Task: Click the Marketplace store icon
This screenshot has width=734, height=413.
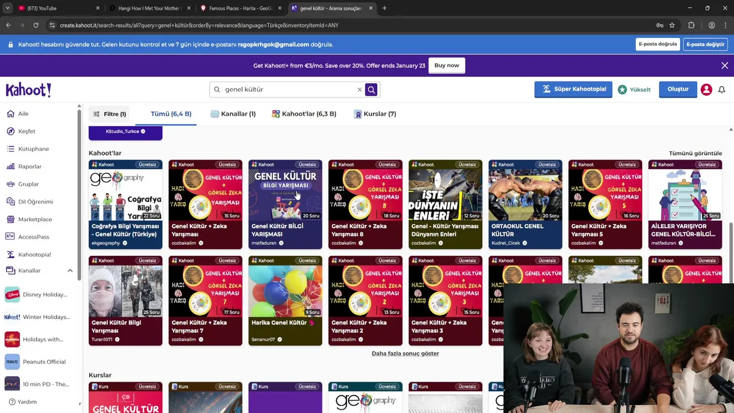Action: pos(10,219)
